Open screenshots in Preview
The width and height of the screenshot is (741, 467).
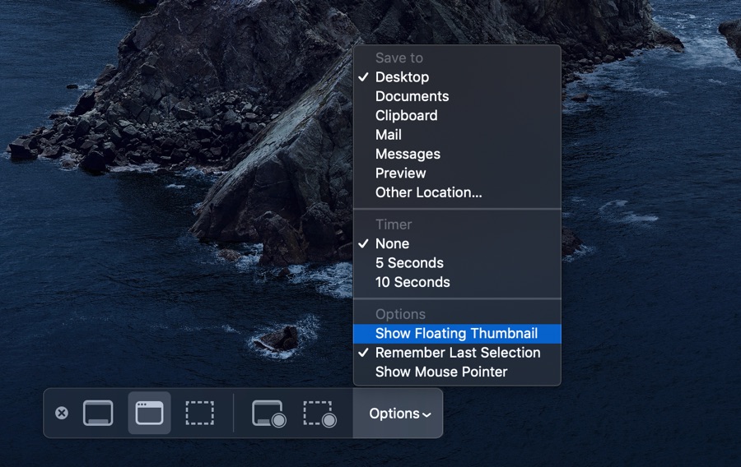pos(457,173)
